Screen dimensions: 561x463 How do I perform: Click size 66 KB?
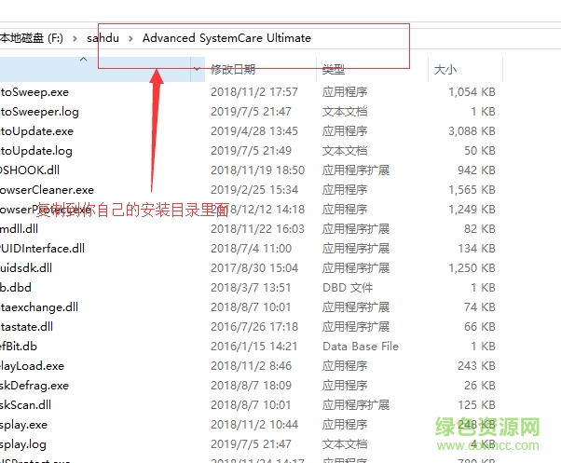click(480, 327)
